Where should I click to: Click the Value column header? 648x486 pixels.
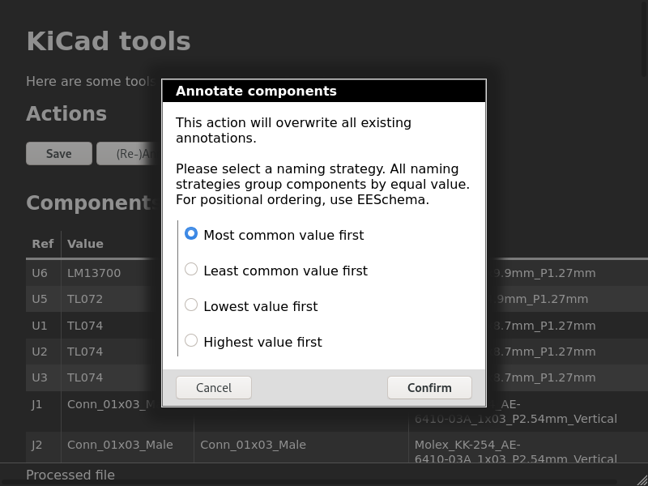pos(85,244)
